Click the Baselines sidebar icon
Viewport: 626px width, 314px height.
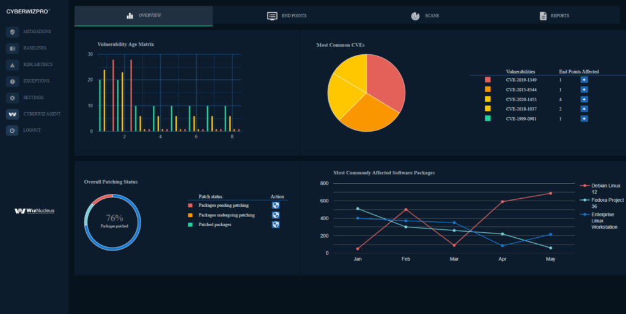12,48
